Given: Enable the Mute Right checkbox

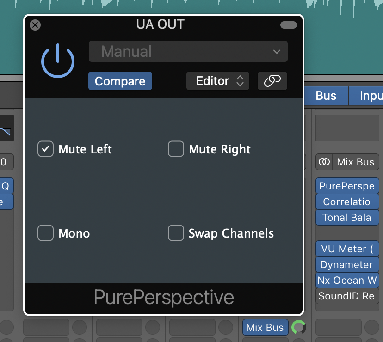Looking at the screenshot, I should [176, 149].
